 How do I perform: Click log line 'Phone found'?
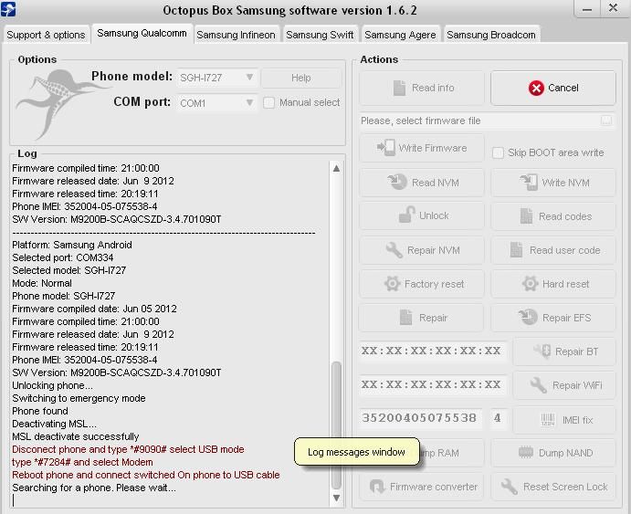coord(40,411)
